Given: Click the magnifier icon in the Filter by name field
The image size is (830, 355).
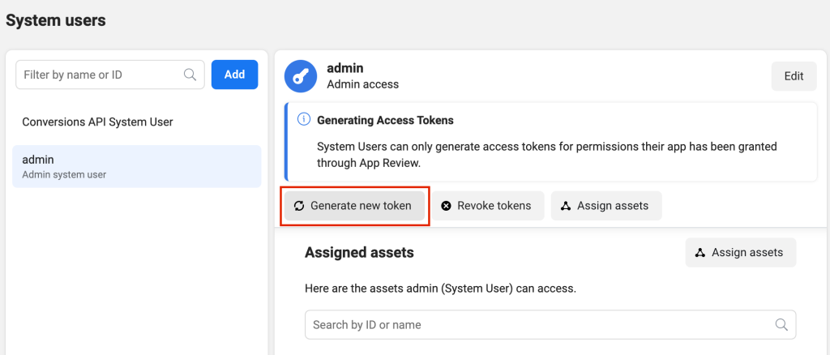Looking at the screenshot, I should 190,75.
